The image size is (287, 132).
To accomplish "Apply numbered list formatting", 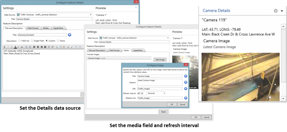I will point(30,47).
